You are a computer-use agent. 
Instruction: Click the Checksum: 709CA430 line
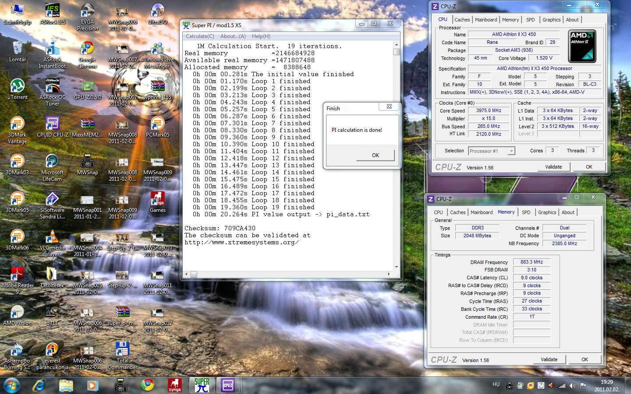tap(220, 228)
